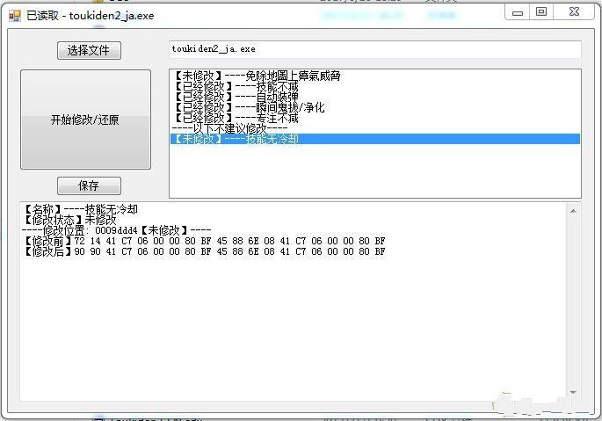This screenshot has height=421, width=602.
Task: Select the 瞬间鬼拔/净化 list entry
Action: (375, 107)
